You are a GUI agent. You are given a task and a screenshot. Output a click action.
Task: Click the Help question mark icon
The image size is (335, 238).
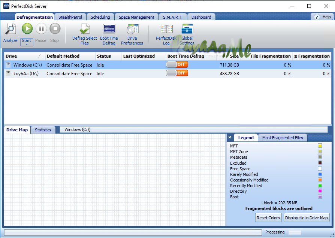(x=317, y=17)
